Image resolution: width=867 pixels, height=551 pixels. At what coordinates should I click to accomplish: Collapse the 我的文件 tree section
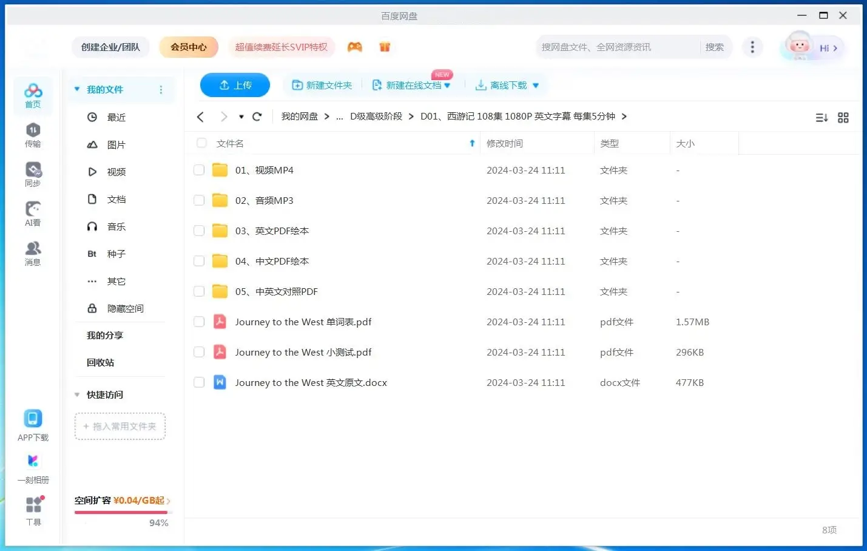pos(77,89)
